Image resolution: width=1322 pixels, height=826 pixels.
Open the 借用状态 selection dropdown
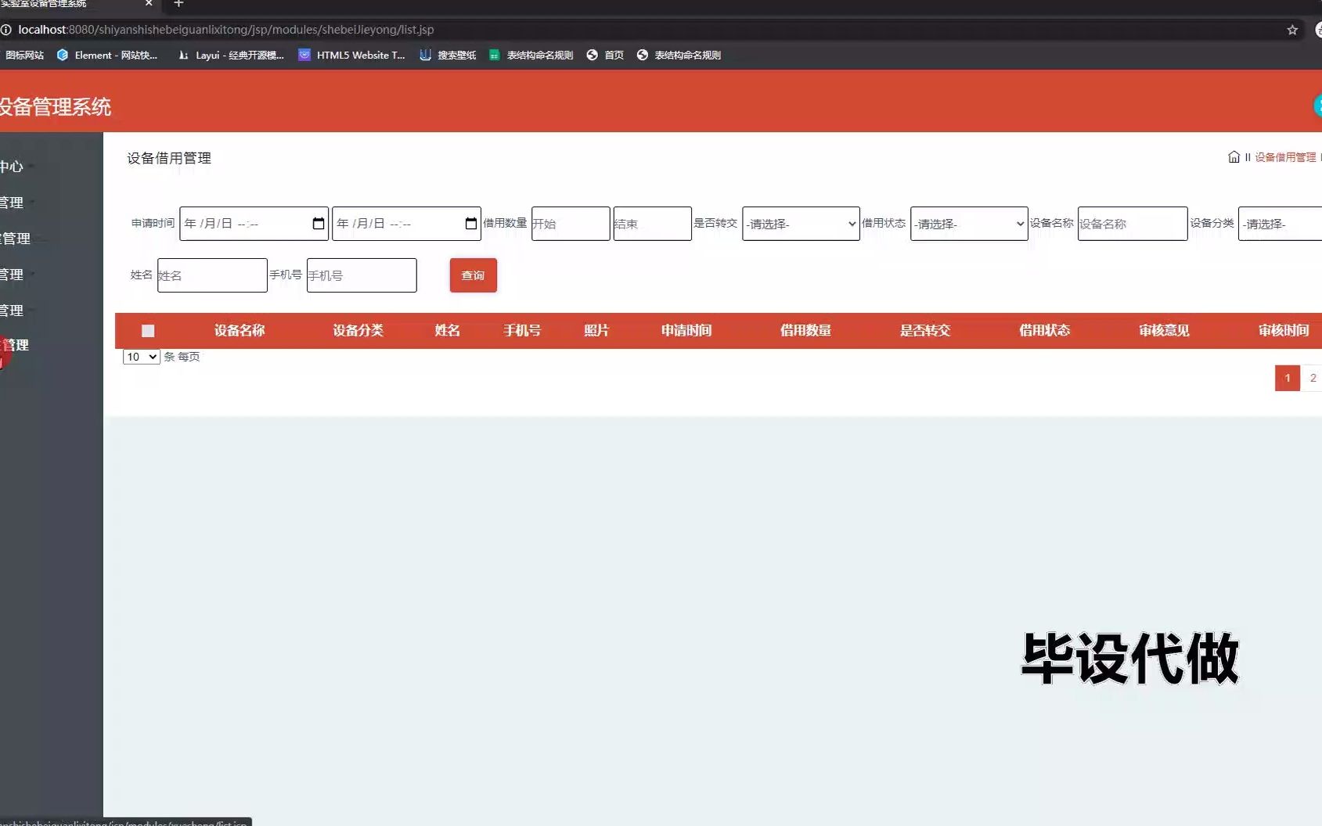point(968,224)
